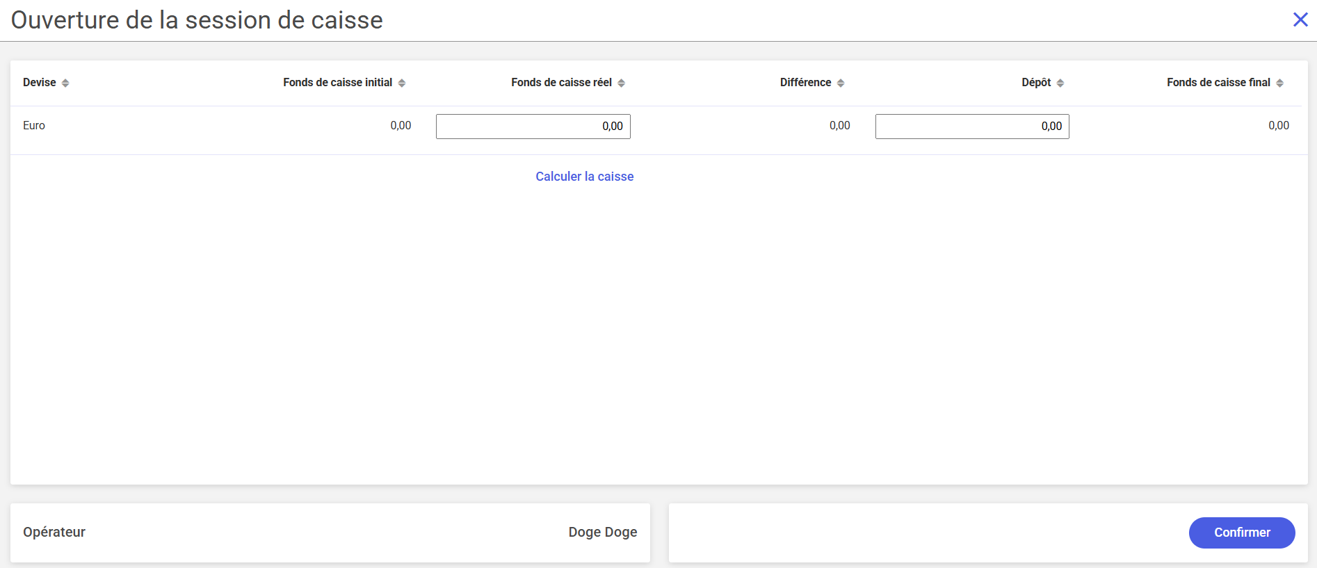Sort by Devise using its sort arrows

coord(65,83)
